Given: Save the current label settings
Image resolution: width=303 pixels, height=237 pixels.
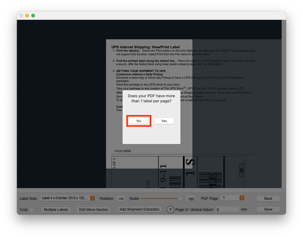Looking at the screenshot, I should pos(268,209).
